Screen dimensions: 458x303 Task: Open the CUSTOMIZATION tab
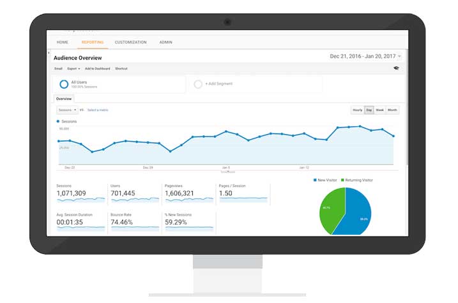click(x=130, y=42)
